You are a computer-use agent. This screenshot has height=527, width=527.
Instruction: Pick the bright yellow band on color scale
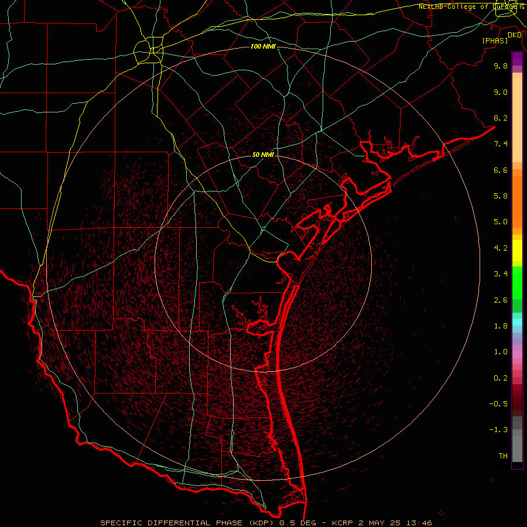517,251
